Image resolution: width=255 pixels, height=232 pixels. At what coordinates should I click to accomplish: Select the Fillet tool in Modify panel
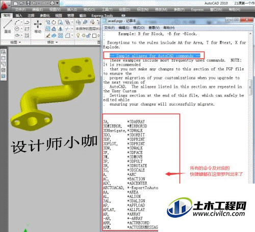(x=68, y=35)
